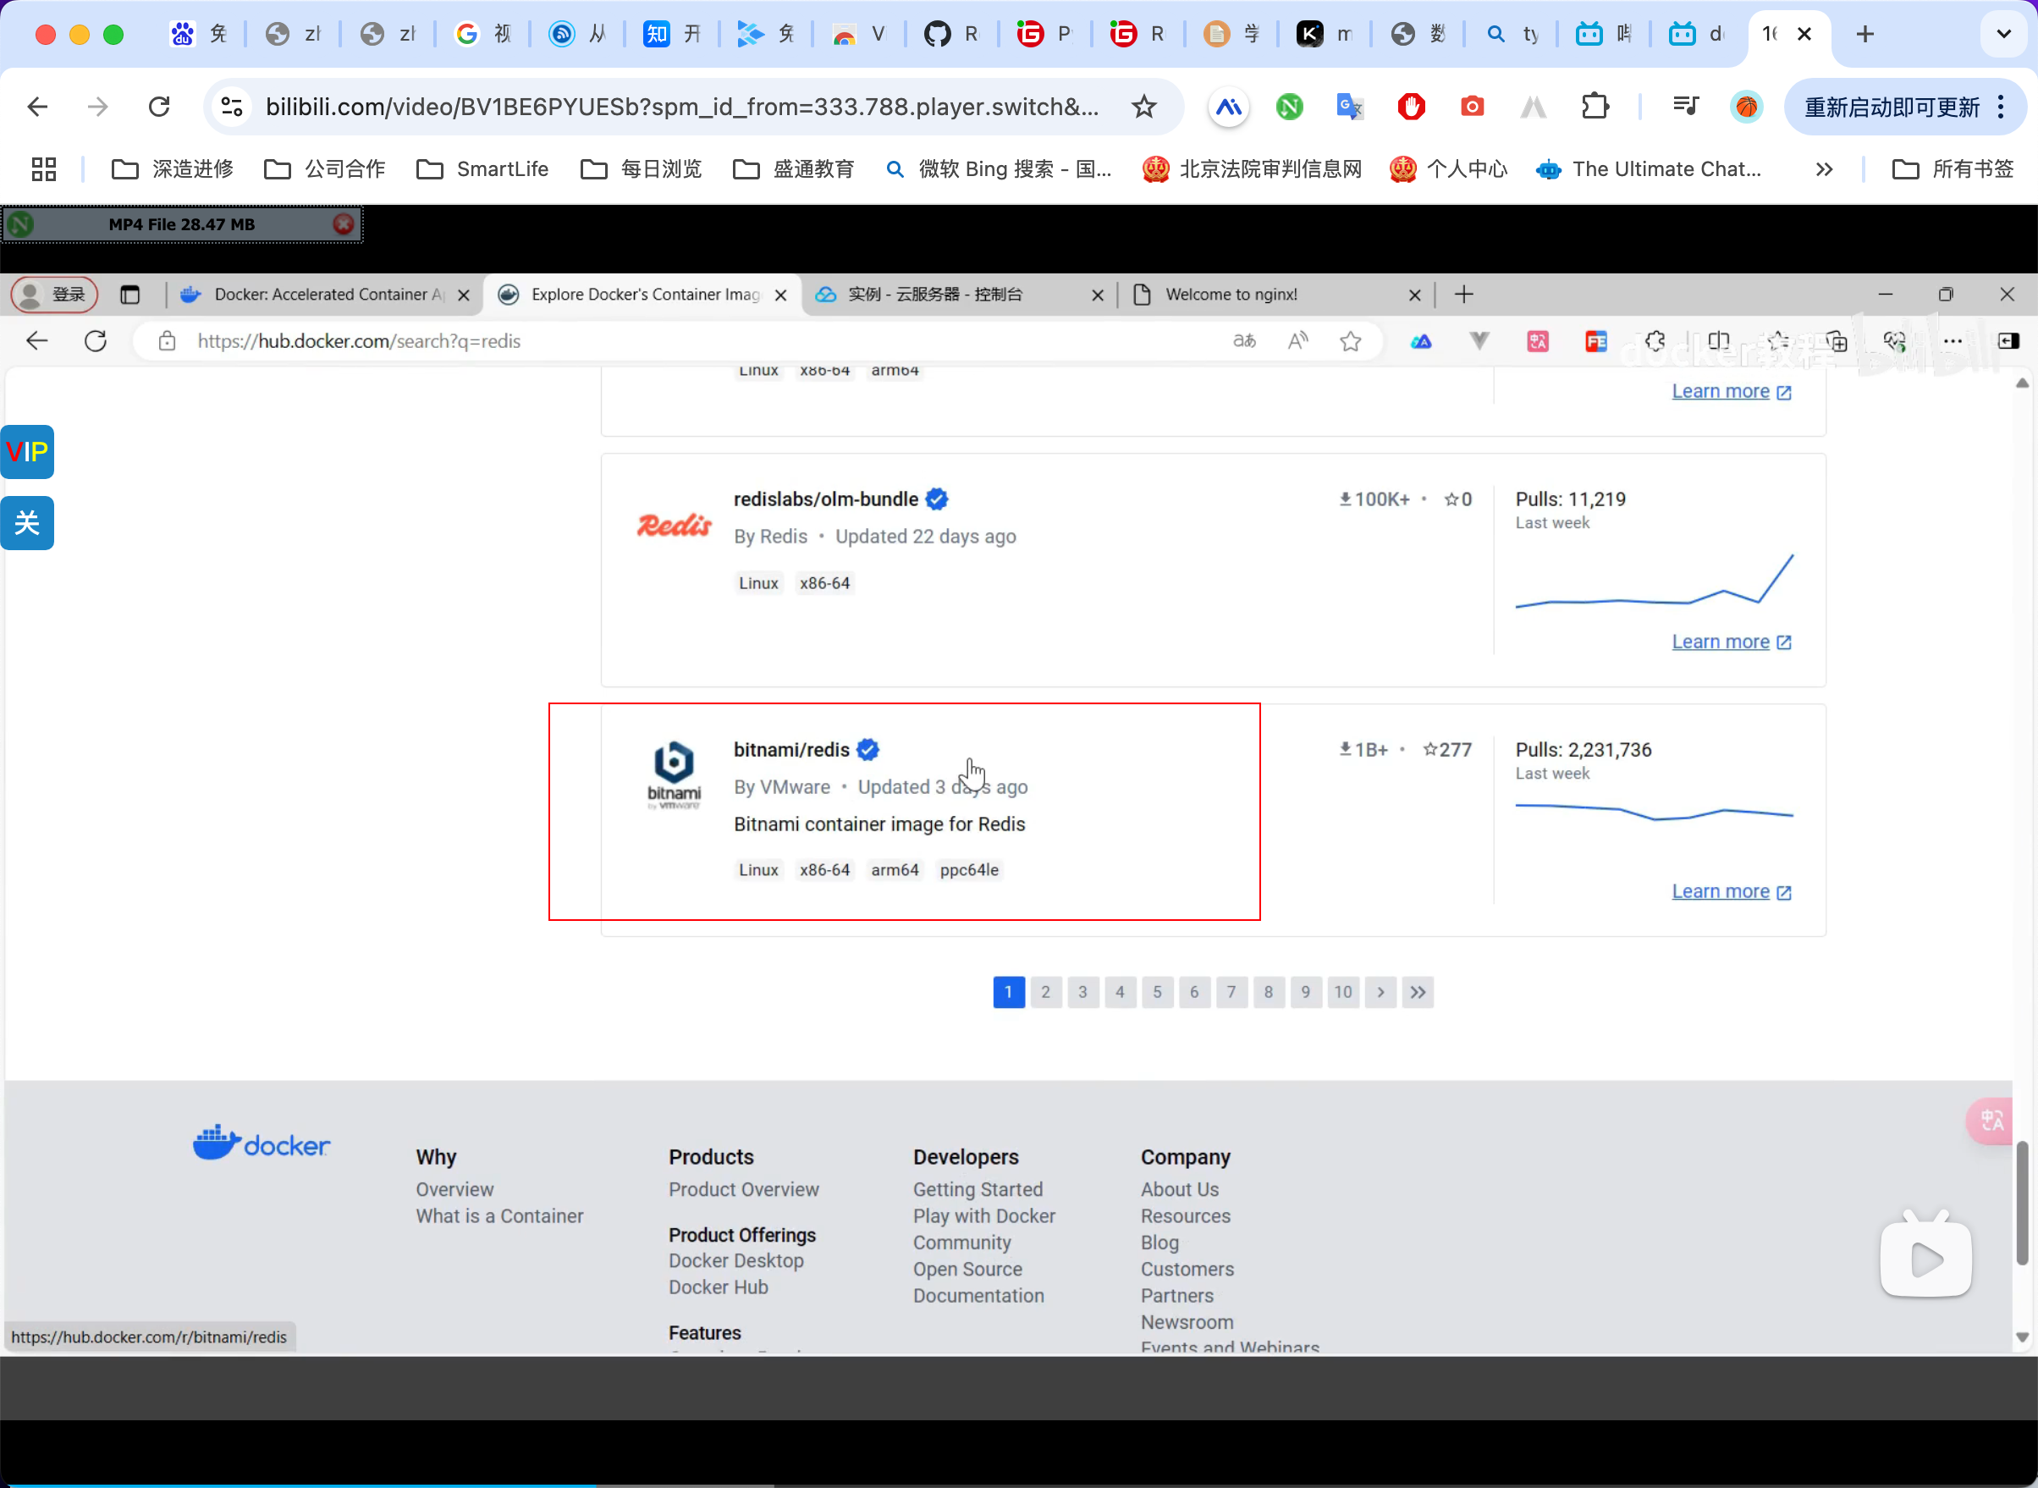
Task: Click the Google Translate extension icon
Action: [1349, 107]
